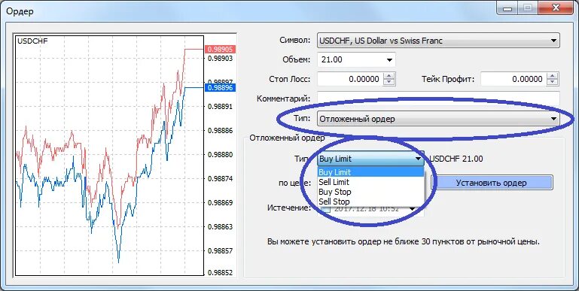Increase Тейк Профит with up arrow
Image resolution: width=579 pixels, height=291 pixels.
[x=553, y=76]
